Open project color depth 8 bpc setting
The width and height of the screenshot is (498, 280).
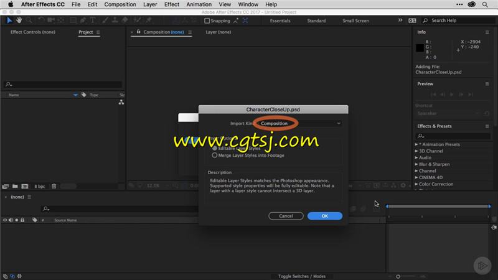coord(40,186)
